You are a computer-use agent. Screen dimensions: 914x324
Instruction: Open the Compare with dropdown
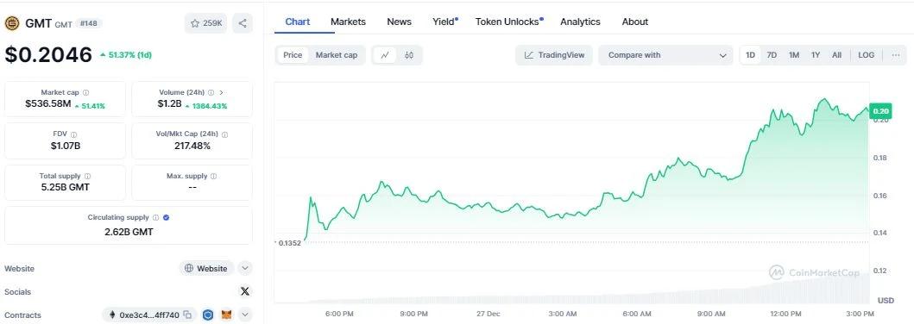point(665,55)
